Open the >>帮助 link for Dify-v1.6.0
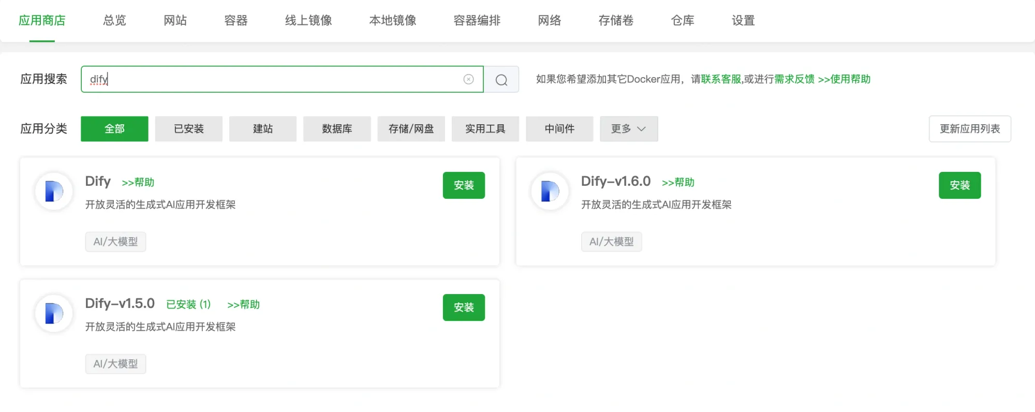1035x412 pixels. click(678, 182)
